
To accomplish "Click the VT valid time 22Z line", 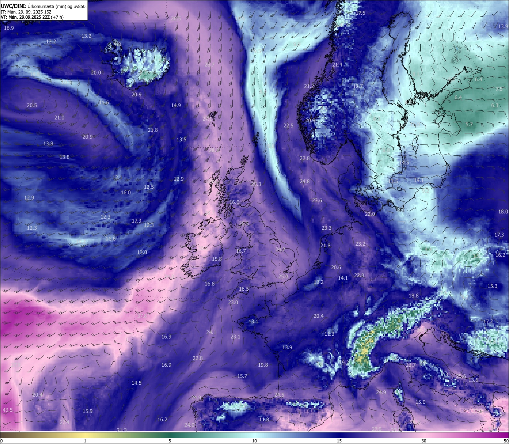I will [x=32, y=17].
